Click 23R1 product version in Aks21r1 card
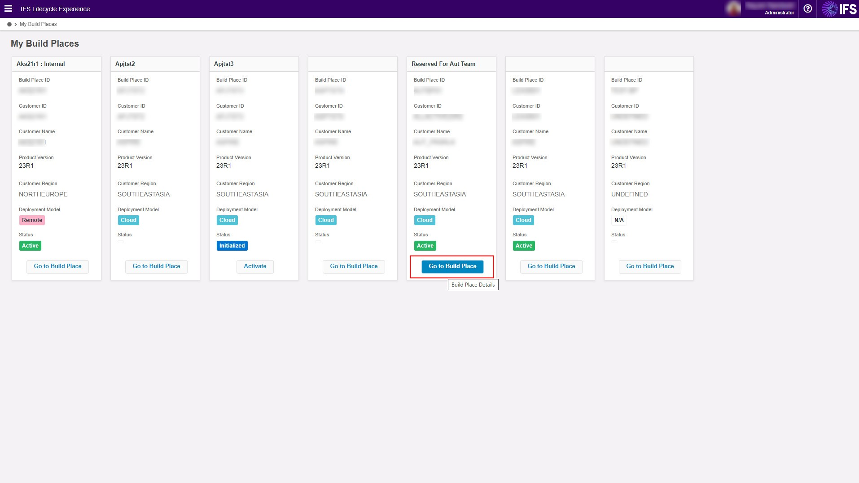 pos(26,165)
